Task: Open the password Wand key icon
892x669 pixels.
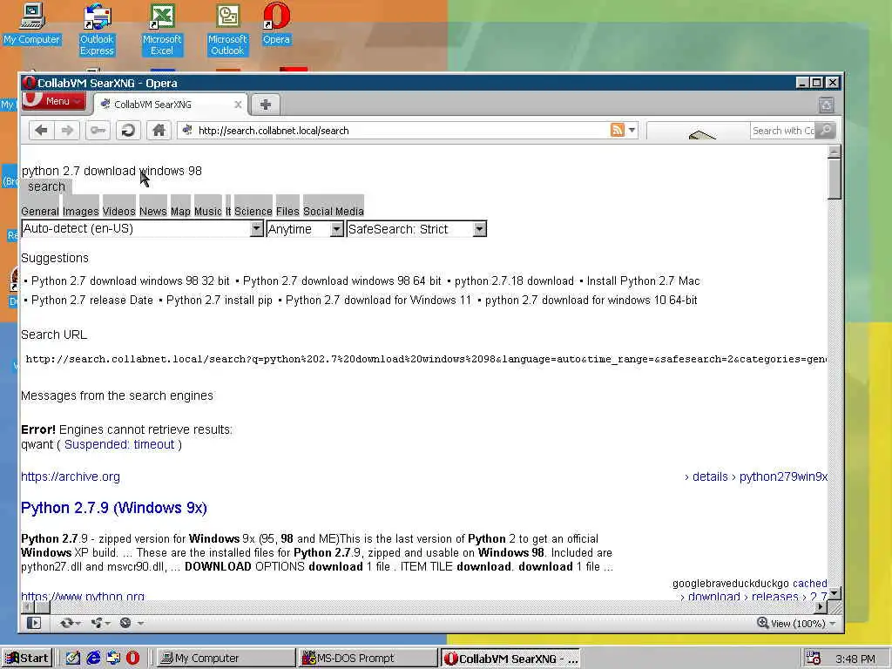Action: (98, 131)
